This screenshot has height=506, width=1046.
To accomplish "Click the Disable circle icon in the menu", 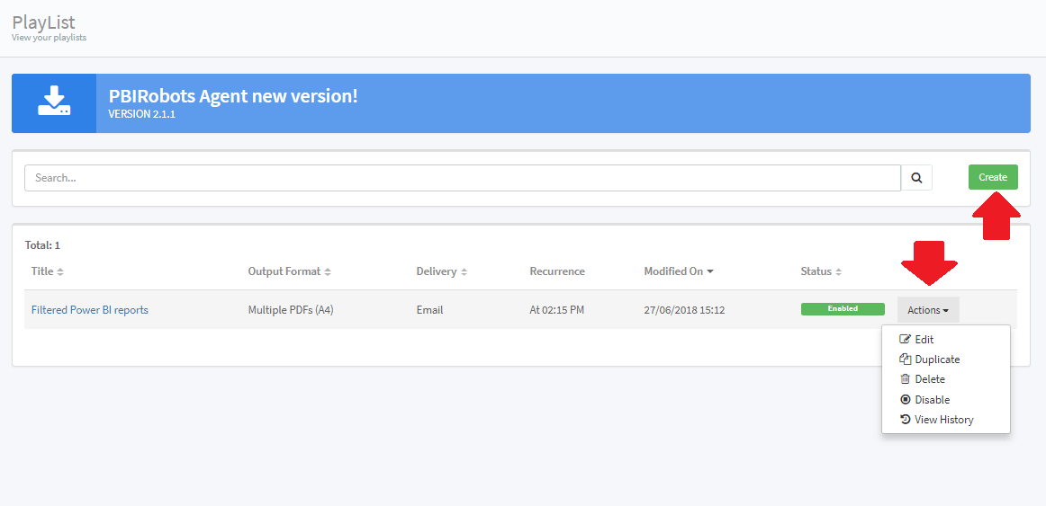I will pos(906,400).
